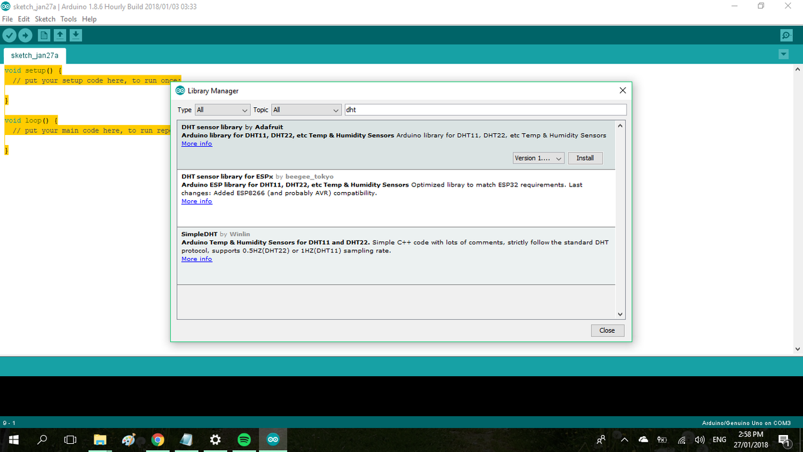Image resolution: width=803 pixels, height=452 pixels.
Task: Open File Explorer from the taskbar
Action: 100,440
